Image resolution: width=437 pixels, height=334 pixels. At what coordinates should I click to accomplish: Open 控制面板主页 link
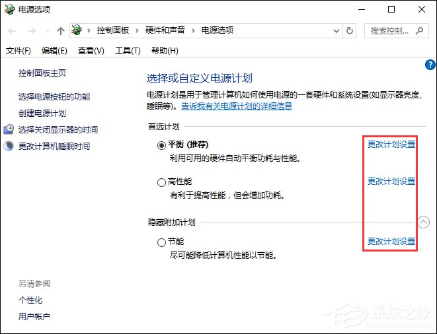[42, 73]
